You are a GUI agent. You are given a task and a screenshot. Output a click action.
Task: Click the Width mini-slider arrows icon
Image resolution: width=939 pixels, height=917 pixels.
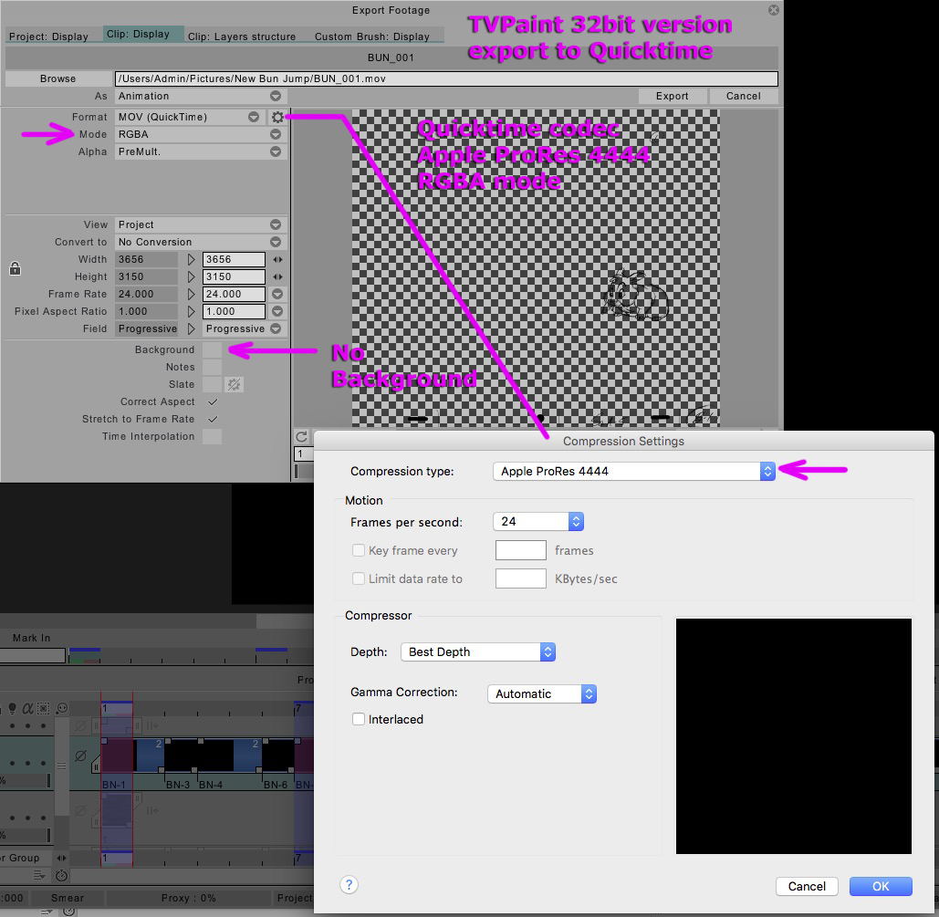tap(277, 259)
